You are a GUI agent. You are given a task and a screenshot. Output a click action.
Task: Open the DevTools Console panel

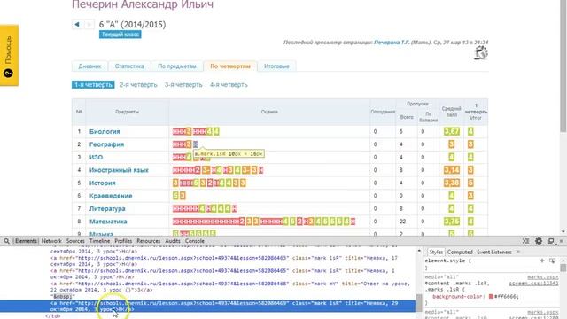click(x=195, y=241)
